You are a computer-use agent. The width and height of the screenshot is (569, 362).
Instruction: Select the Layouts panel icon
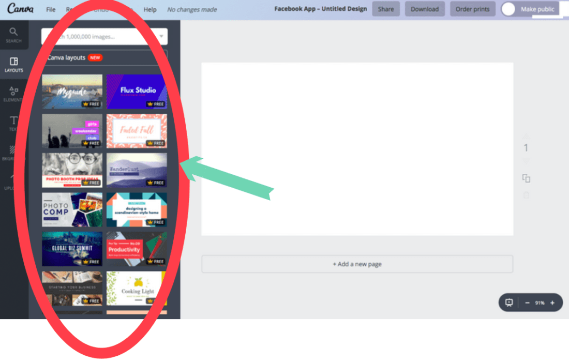[x=14, y=62]
